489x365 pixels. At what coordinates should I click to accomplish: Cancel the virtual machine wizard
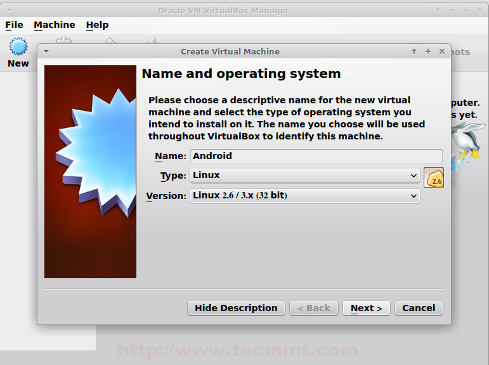tap(419, 308)
